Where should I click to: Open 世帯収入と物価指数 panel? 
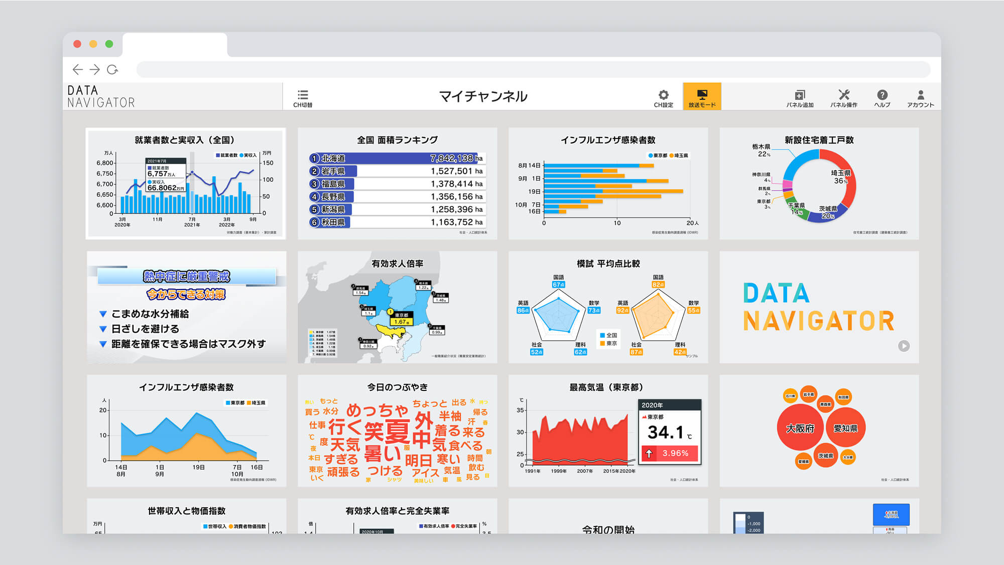click(186, 516)
